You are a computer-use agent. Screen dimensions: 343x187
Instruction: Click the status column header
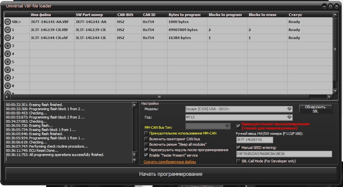click(310, 15)
